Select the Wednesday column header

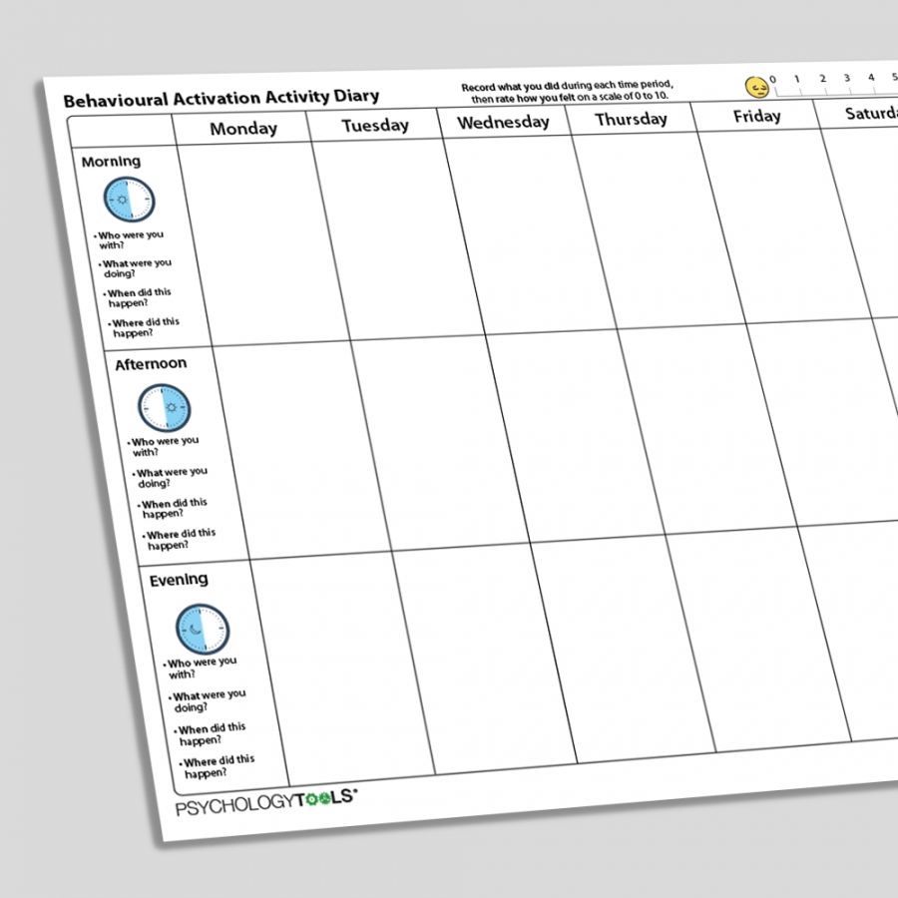click(x=503, y=122)
